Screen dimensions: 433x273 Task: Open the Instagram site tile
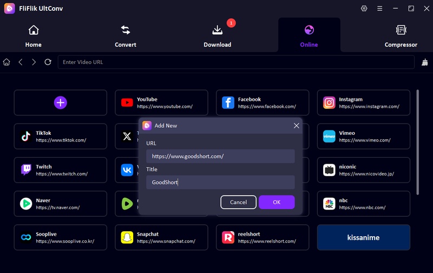tap(363, 103)
